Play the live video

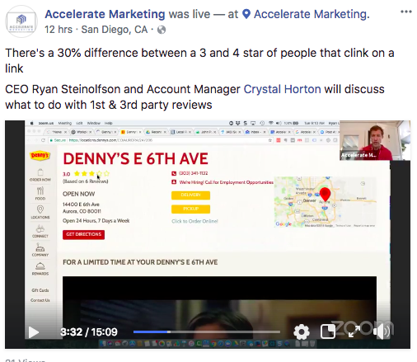tap(34, 332)
